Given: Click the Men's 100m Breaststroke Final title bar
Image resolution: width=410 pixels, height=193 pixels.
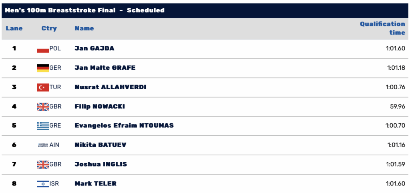Looking at the screenshot, I should click(x=205, y=10).
